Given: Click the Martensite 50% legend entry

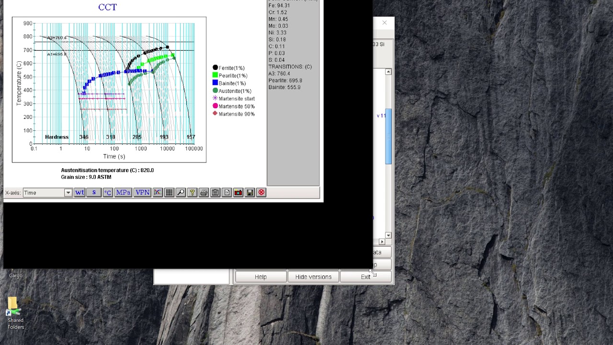Looking at the screenshot, I should pos(234,106).
